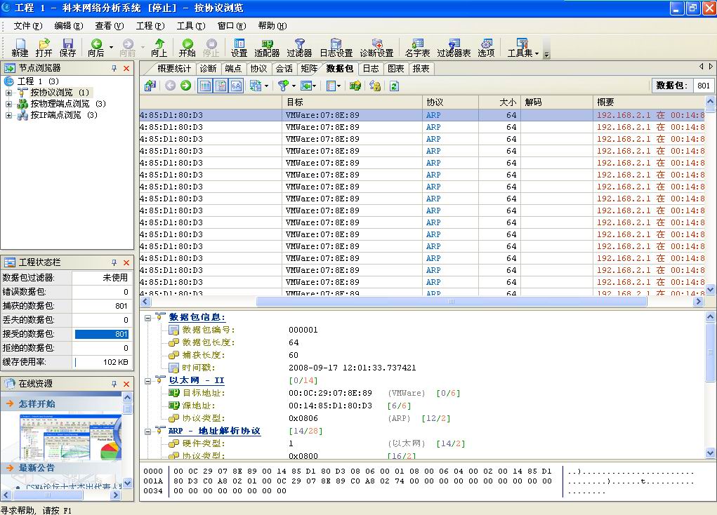Screen dimensions: 717x515
Task: Open the 名字表 (Name table)
Action: (417, 47)
